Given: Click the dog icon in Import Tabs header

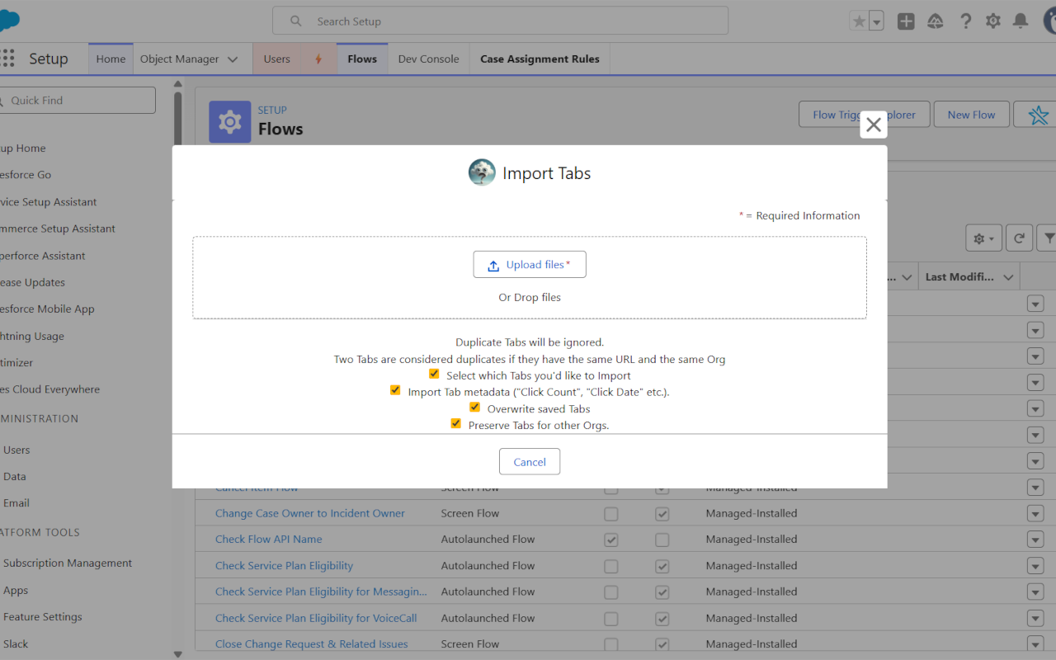Looking at the screenshot, I should click(x=482, y=172).
